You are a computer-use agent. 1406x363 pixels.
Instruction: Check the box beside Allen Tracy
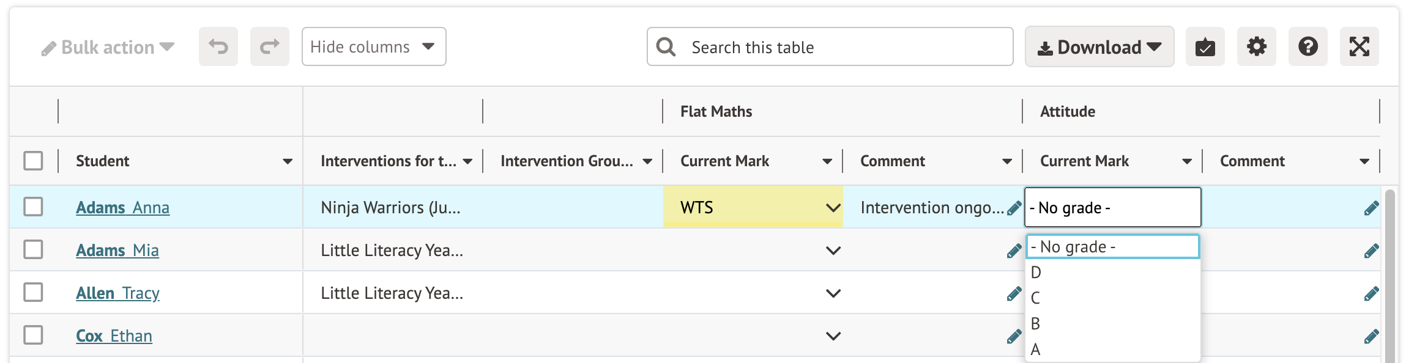[x=33, y=292]
